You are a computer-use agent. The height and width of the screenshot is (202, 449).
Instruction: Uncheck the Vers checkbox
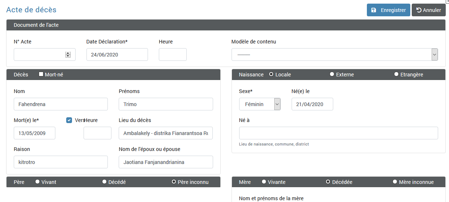pyautogui.click(x=69, y=120)
